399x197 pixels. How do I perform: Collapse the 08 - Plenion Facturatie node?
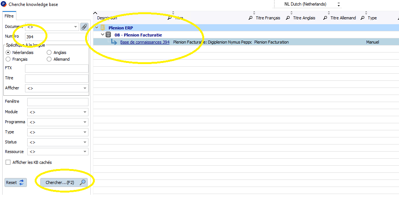(x=103, y=35)
